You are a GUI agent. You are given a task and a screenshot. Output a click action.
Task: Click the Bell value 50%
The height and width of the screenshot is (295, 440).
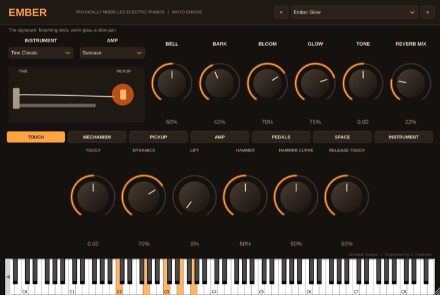tap(172, 122)
